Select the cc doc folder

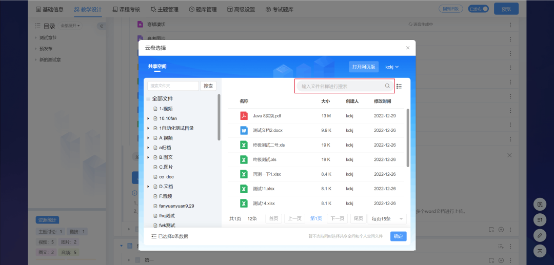coord(166,177)
